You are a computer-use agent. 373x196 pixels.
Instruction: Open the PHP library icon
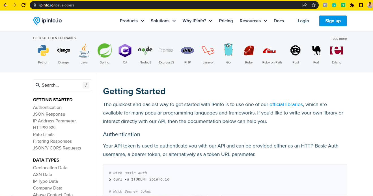coord(187,50)
